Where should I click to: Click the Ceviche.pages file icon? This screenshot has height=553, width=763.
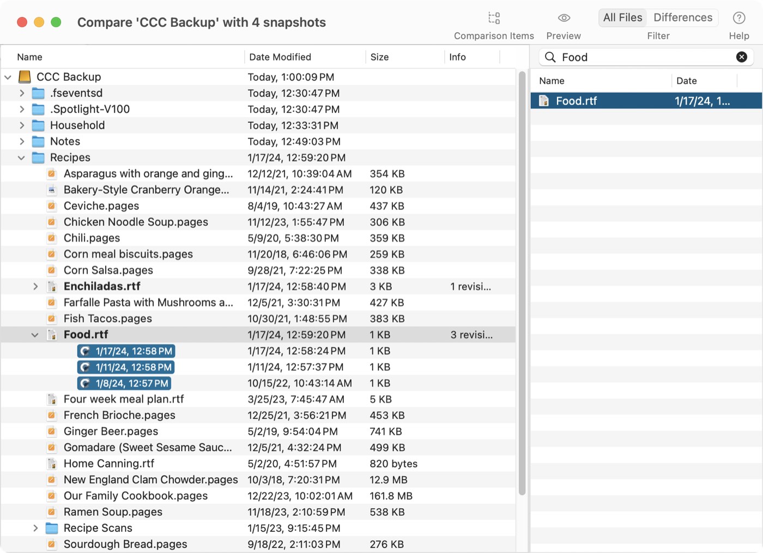[52, 206]
